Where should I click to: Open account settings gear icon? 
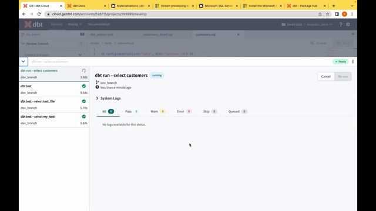click(x=348, y=25)
